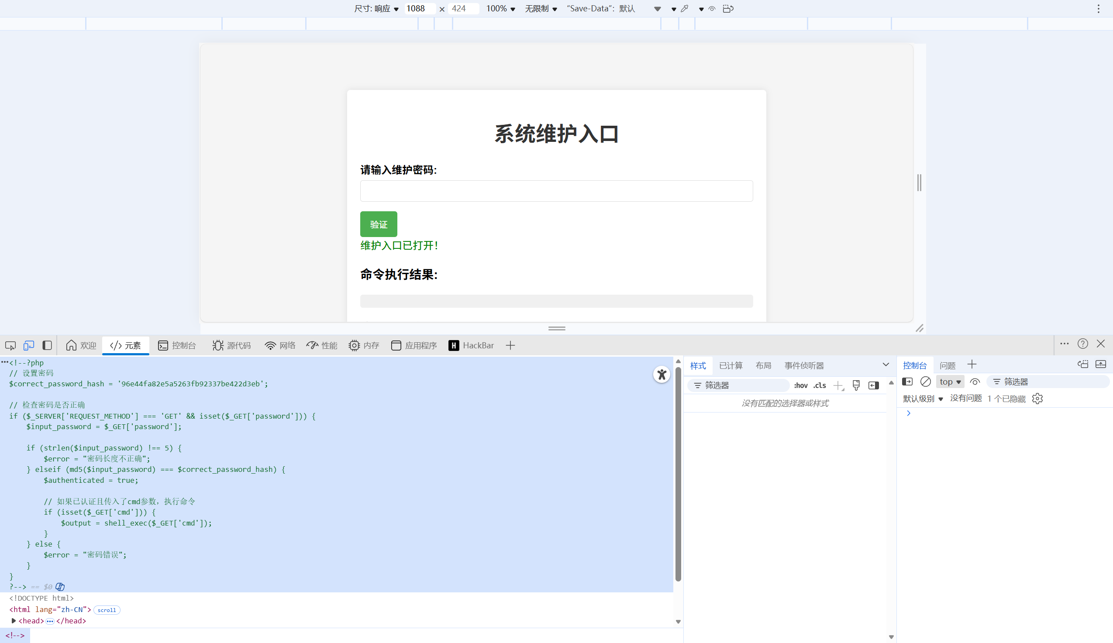Copy the element using the copy icon near $0
1113x643 pixels.
(x=60, y=587)
